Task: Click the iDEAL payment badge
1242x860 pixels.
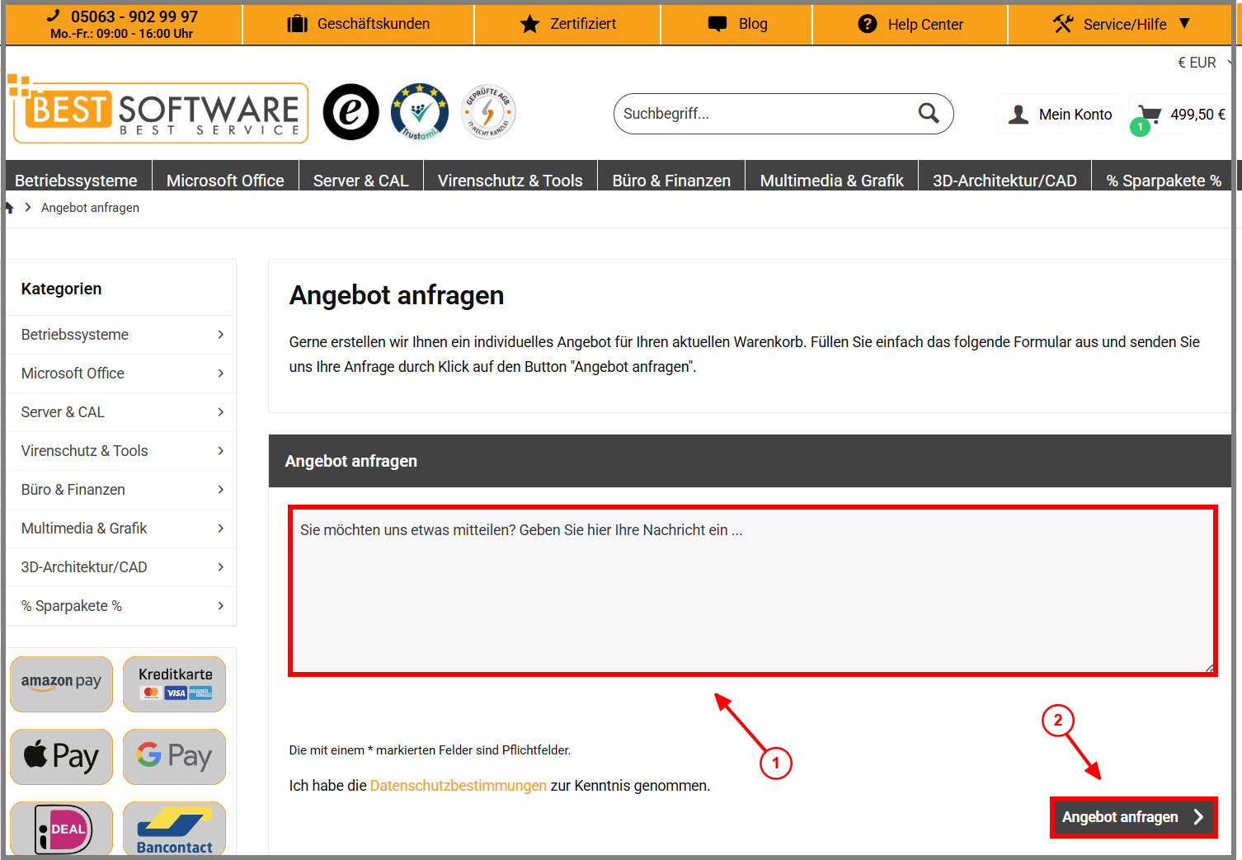Action: (61, 828)
